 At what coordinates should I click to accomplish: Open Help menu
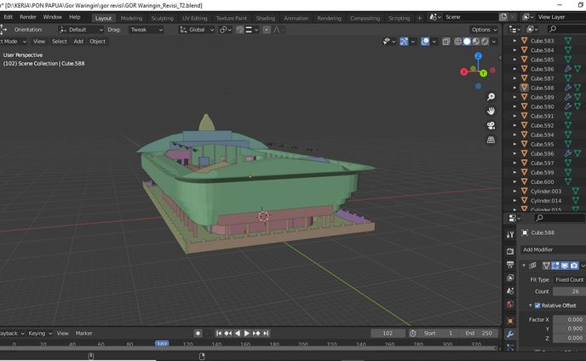pyautogui.click(x=75, y=17)
